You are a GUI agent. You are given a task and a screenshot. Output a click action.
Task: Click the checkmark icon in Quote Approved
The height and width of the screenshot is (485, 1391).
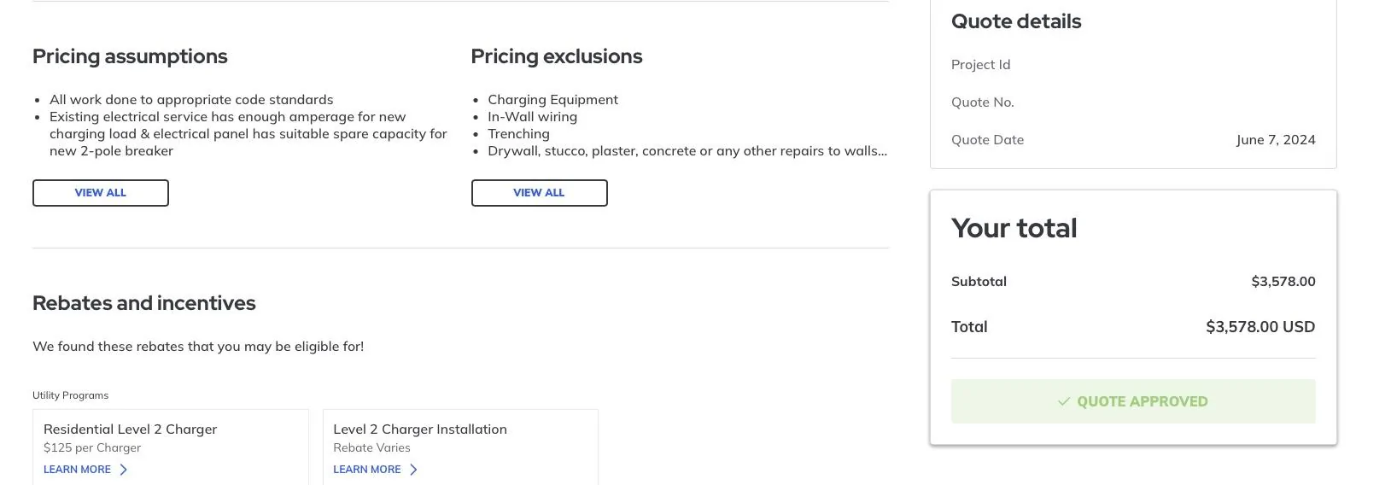coord(1064,401)
